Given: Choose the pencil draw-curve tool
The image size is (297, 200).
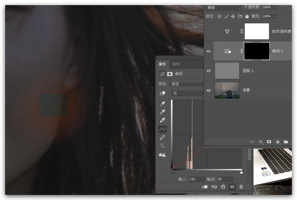Looking at the screenshot, I should point(162,138).
